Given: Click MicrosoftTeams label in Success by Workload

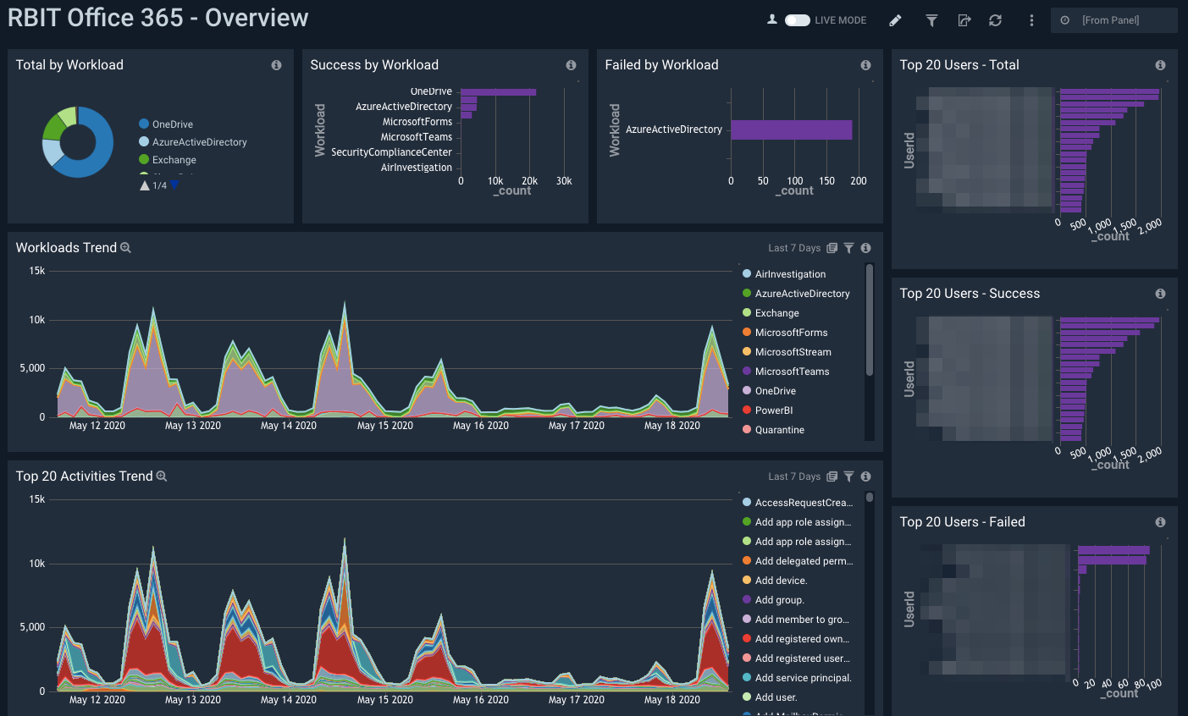Looking at the screenshot, I should click(416, 137).
